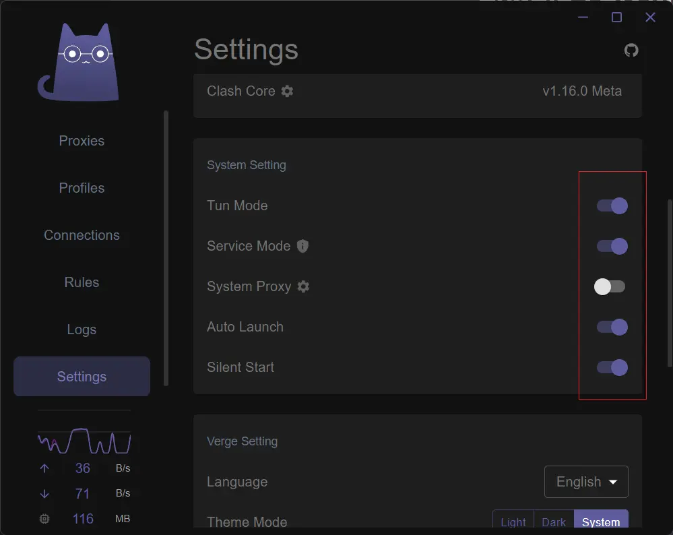The width and height of the screenshot is (673, 535).
Task: Open System Proxy gear settings
Action: (304, 286)
